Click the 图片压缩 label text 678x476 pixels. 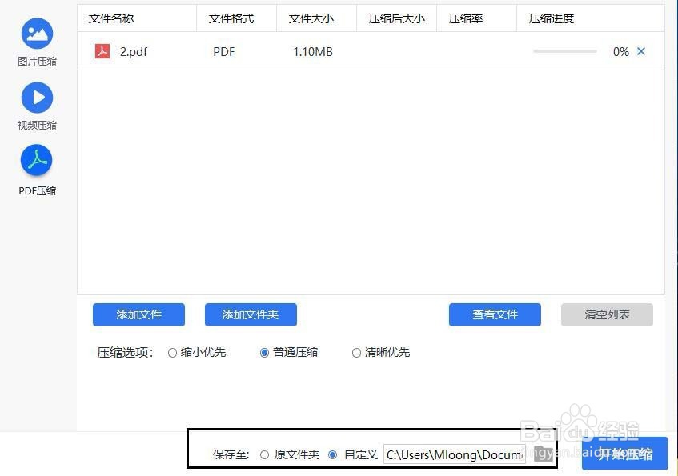37,62
